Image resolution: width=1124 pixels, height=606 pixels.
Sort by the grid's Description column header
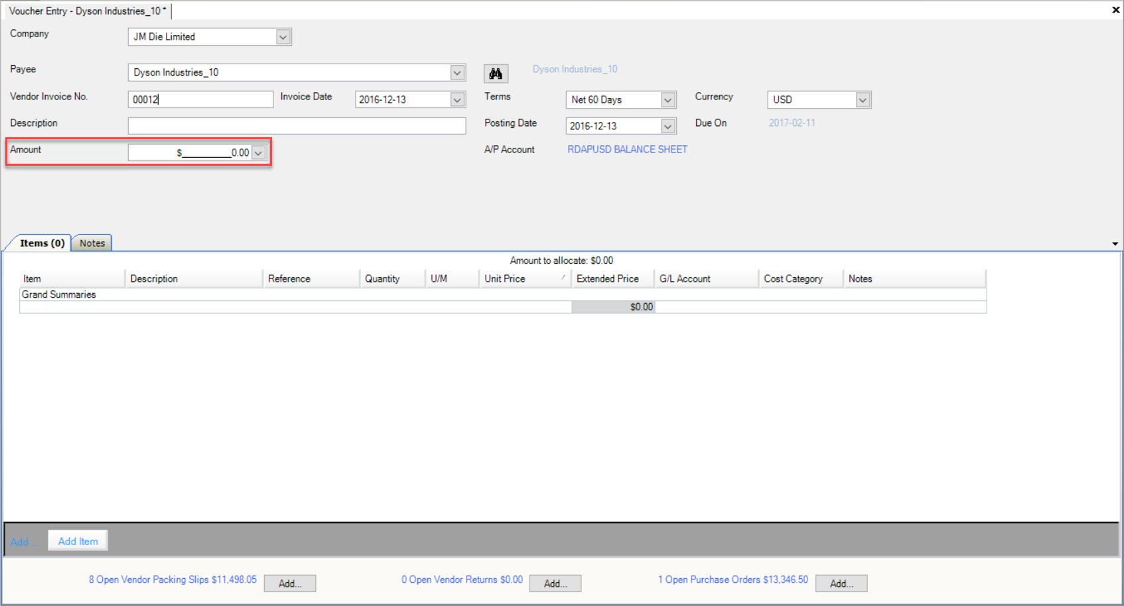pos(194,278)
